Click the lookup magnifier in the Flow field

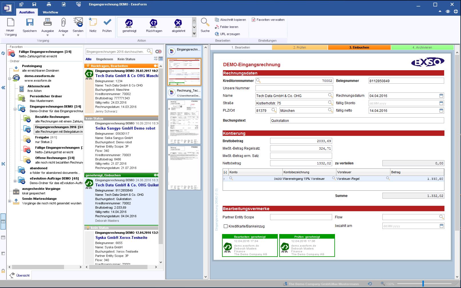441,217
